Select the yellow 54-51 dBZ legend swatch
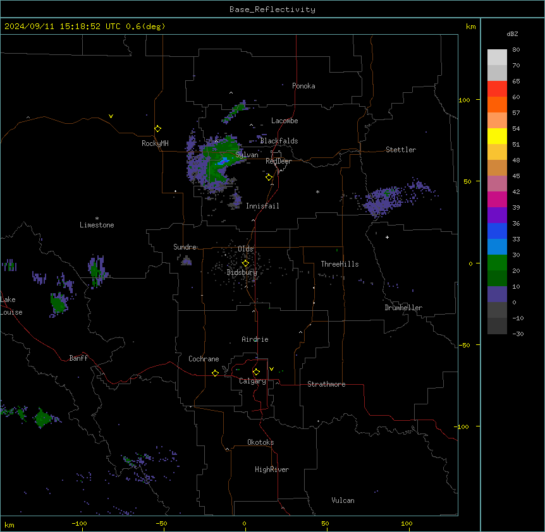 click(497, 136)
